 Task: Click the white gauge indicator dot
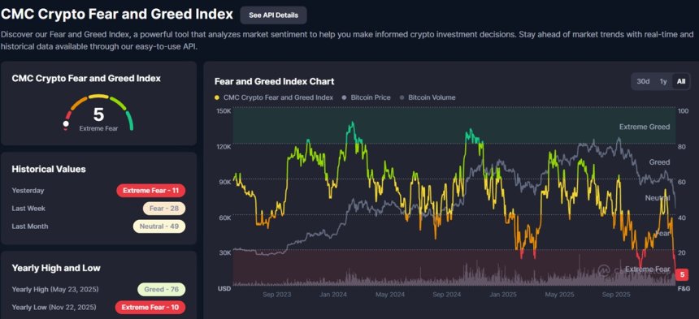[x=66, y=123]
